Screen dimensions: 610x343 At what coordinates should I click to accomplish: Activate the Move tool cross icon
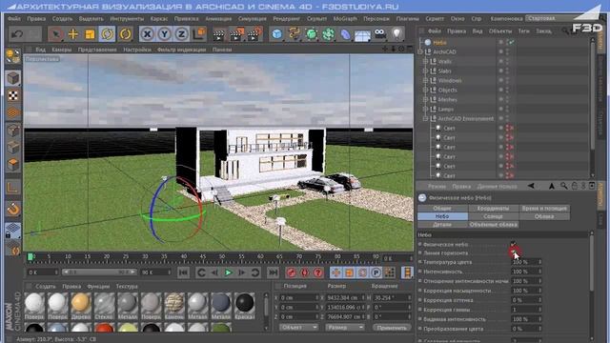pyautogui.click(x=72, y=34)
